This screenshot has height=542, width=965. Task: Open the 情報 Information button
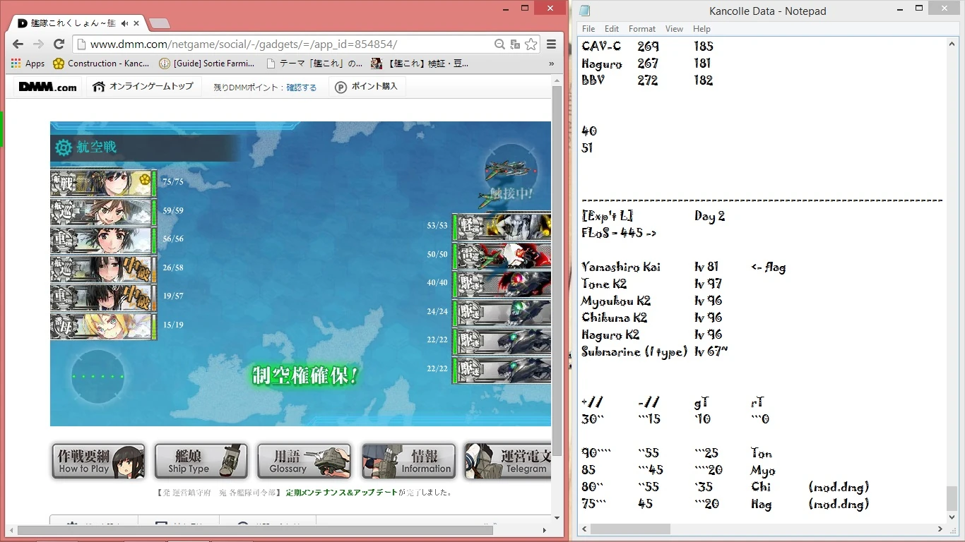point(408,462)
